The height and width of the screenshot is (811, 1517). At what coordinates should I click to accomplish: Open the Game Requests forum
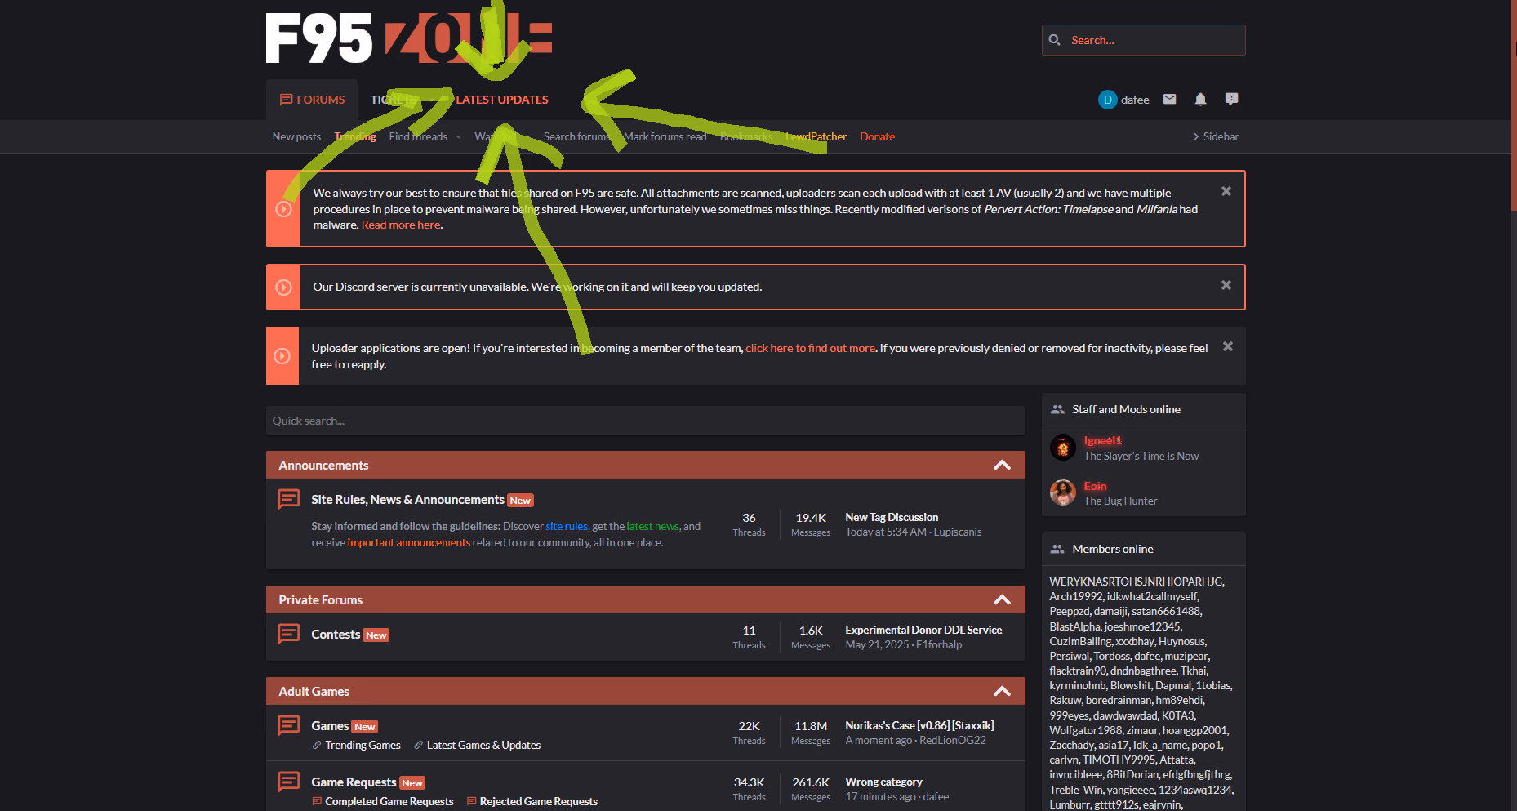coord(354,782)
